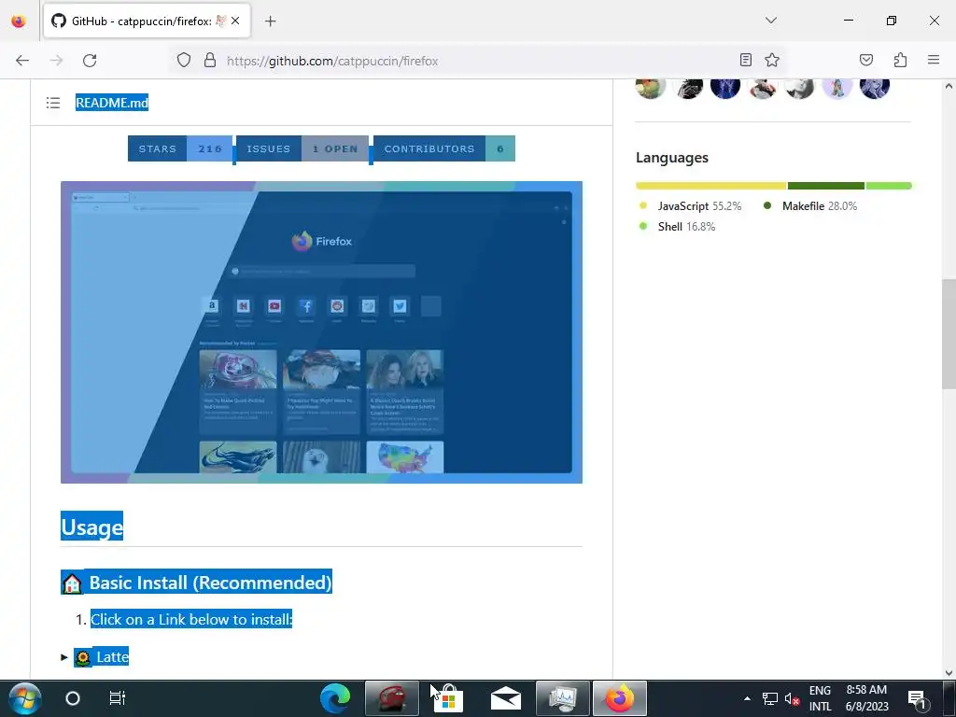Click the Shell light green bar segment
The width and height of the screenshot is (956, 717).
[889, 186]
